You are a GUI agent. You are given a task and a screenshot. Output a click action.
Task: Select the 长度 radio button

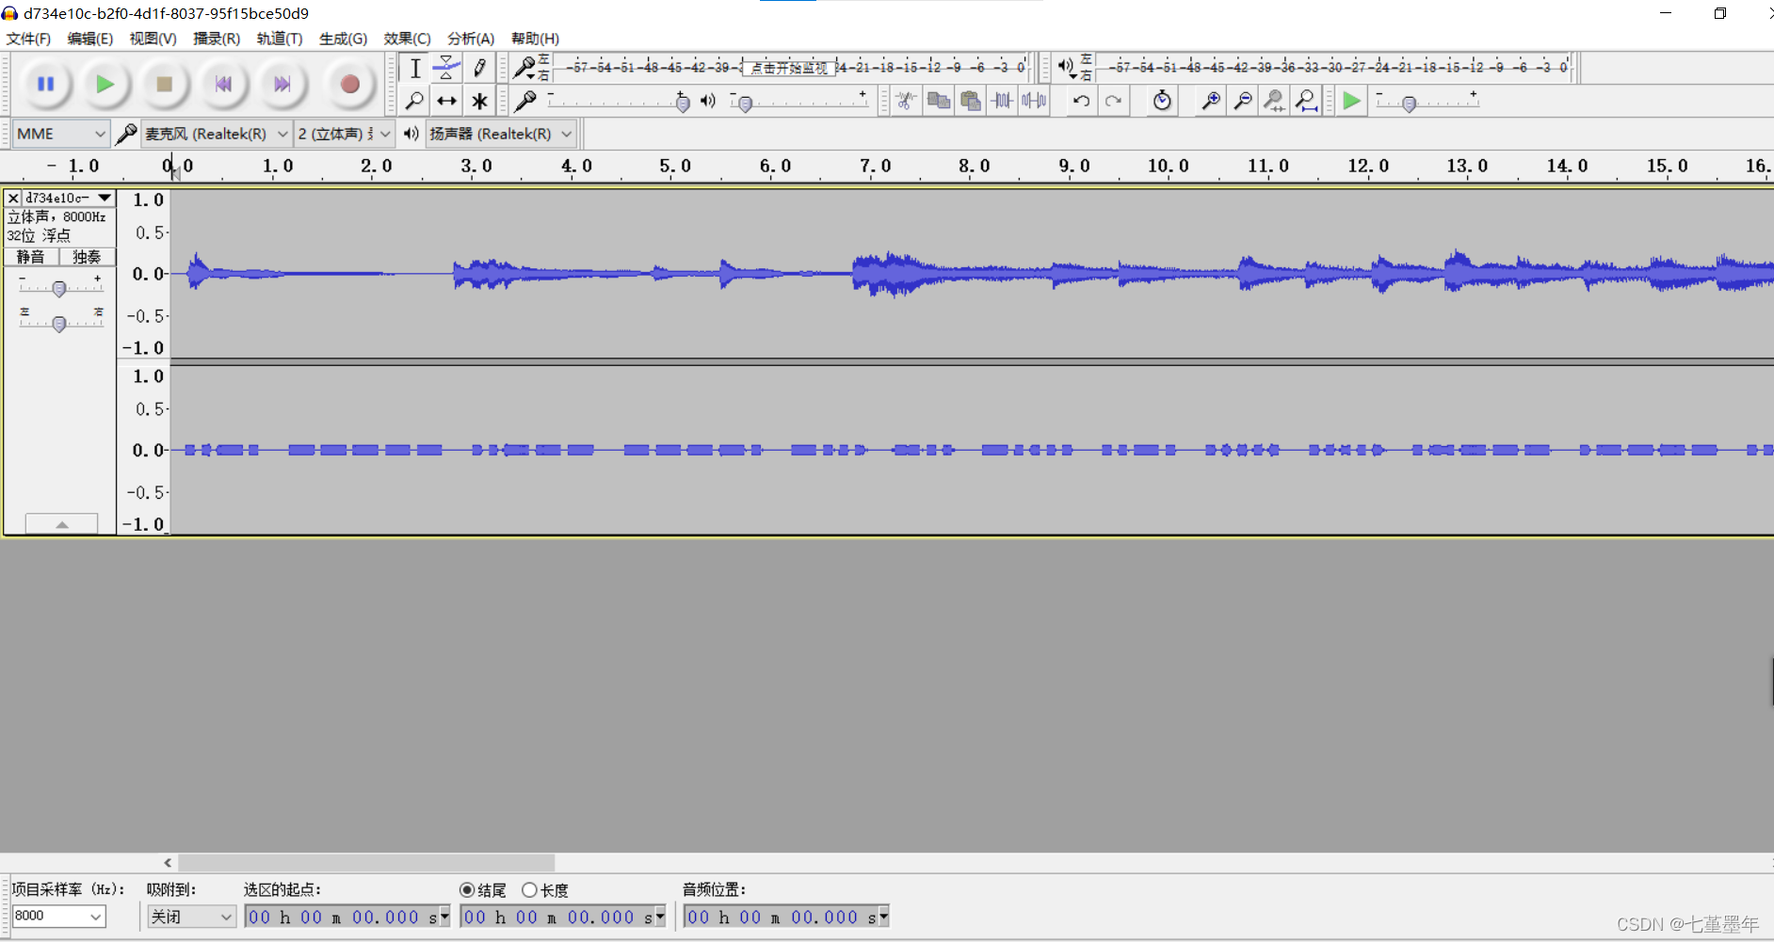point(529,890)
